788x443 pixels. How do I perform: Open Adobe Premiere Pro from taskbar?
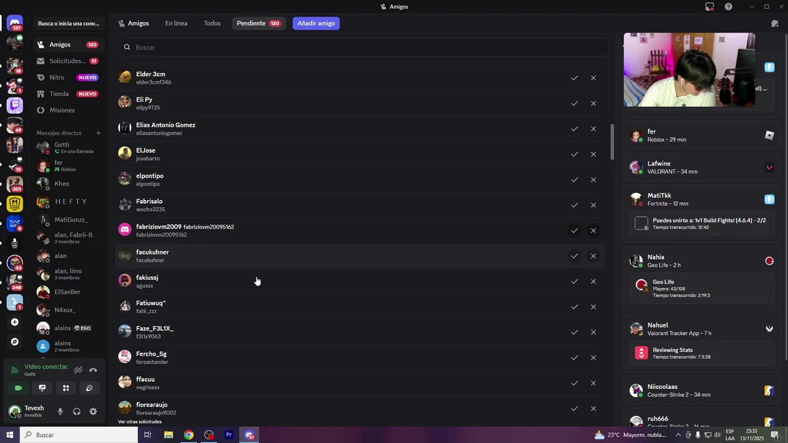[x=229, y=435]
